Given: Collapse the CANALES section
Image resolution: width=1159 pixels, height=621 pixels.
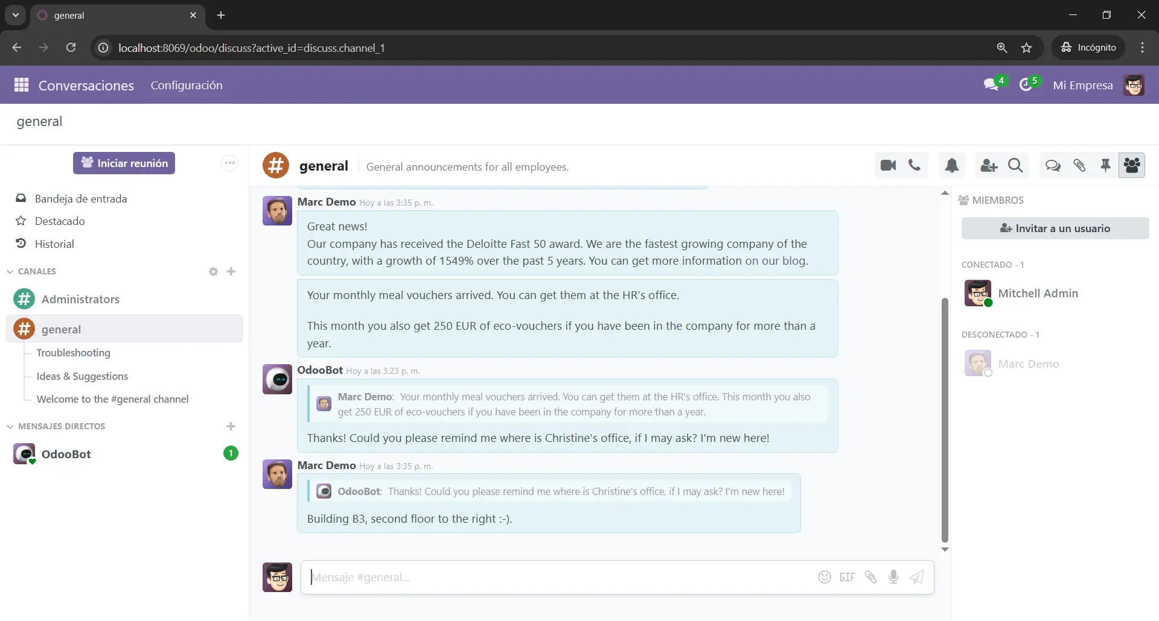Looking at the screenshot, I should coord(10,272).
